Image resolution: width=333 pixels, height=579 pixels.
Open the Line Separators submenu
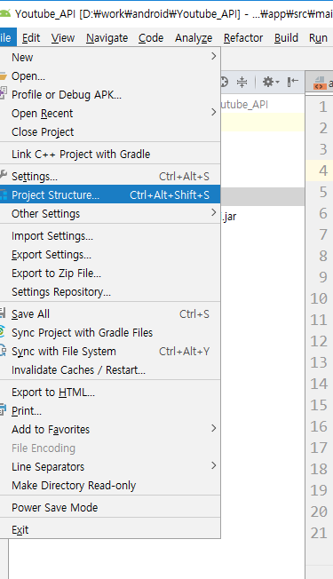pyautogui.click(x=110, y=466)
